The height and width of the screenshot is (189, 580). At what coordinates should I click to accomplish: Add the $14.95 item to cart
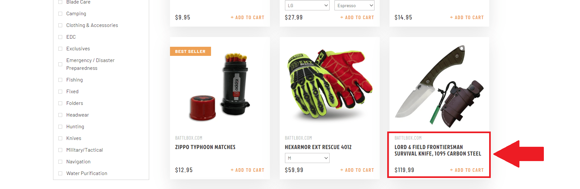467,18
